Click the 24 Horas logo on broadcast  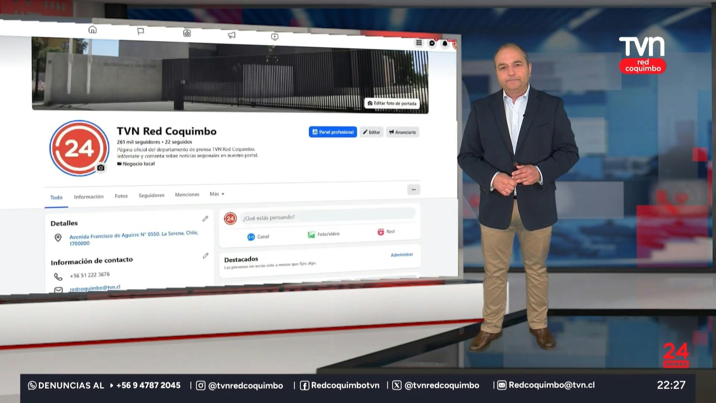pos(676,355)
